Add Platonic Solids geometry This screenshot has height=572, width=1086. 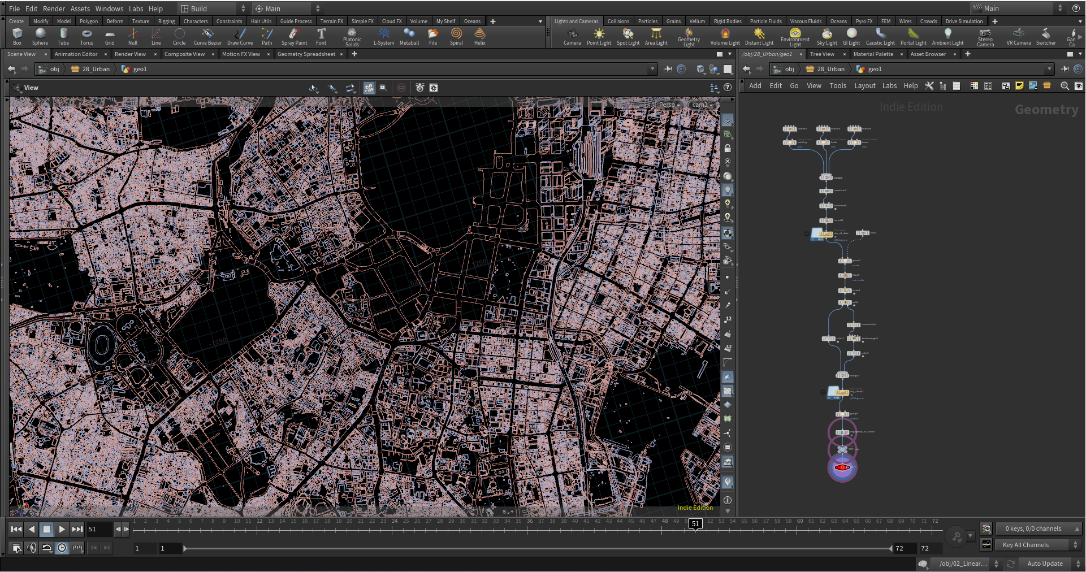pyautogui.click(x=352, y=37)
